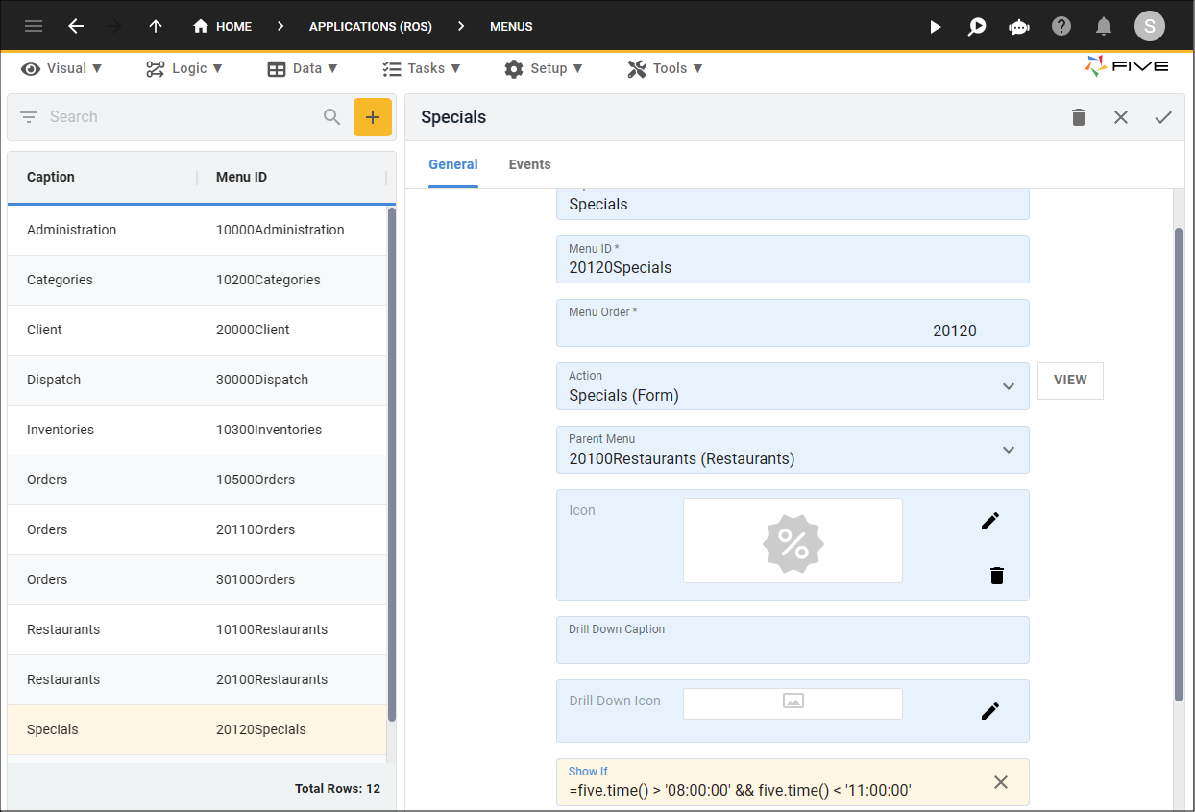1195x812 pixels.
Task: Edit the Icon image with pencil
Action: tap(990, 521)
